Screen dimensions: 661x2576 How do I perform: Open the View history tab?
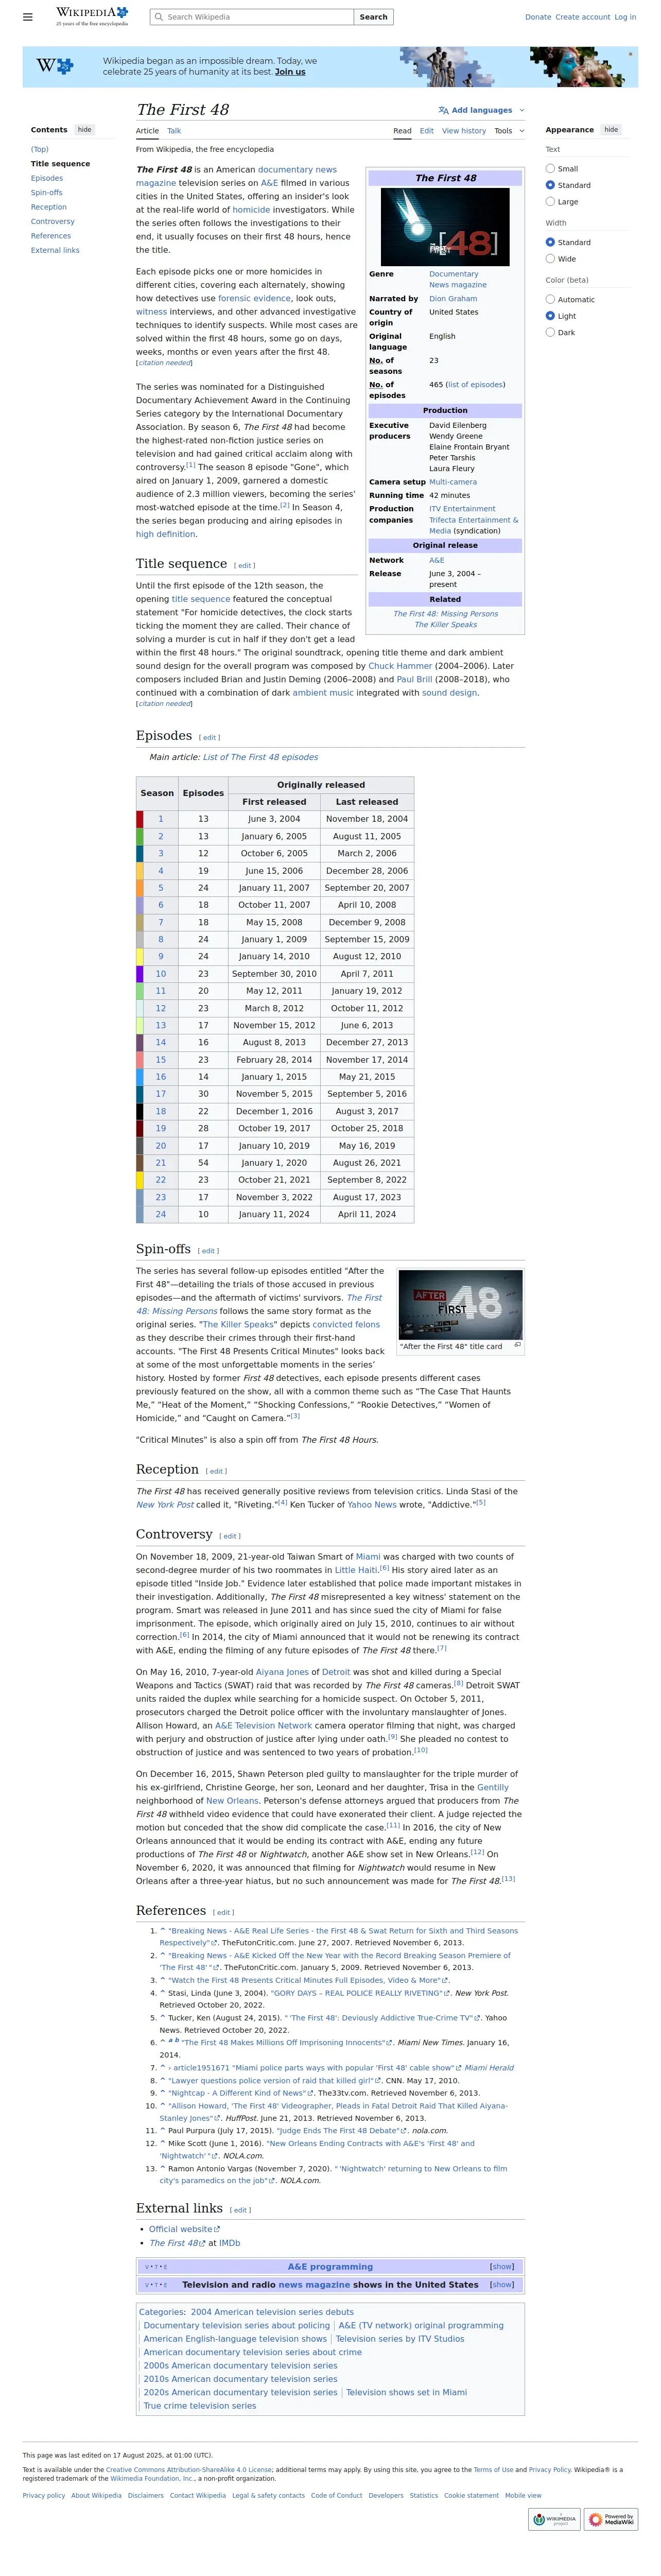pyautogui.click(x=464, y=131)
